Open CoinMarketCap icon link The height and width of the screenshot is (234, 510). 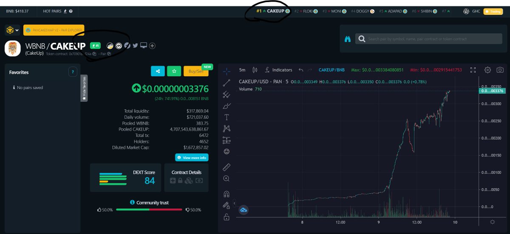tap(119, 45)
